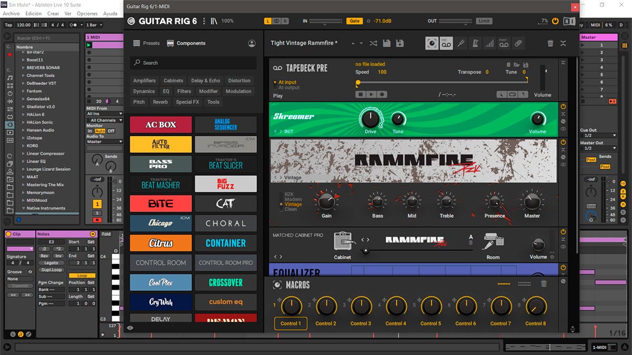Filter components by Amplifiers
The height and width of the screenshot is (355, 632).
[x=144, y=80]
